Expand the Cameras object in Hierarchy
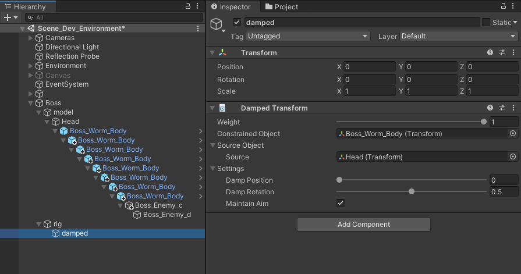This screenshot has height=274, width=521. pos(31,38)
